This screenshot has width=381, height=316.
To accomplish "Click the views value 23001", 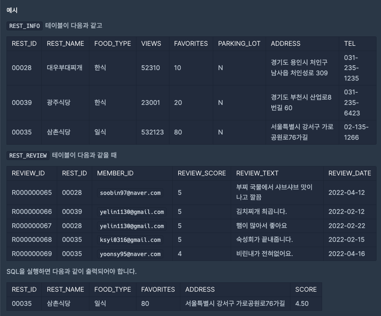I will point(150,103).
